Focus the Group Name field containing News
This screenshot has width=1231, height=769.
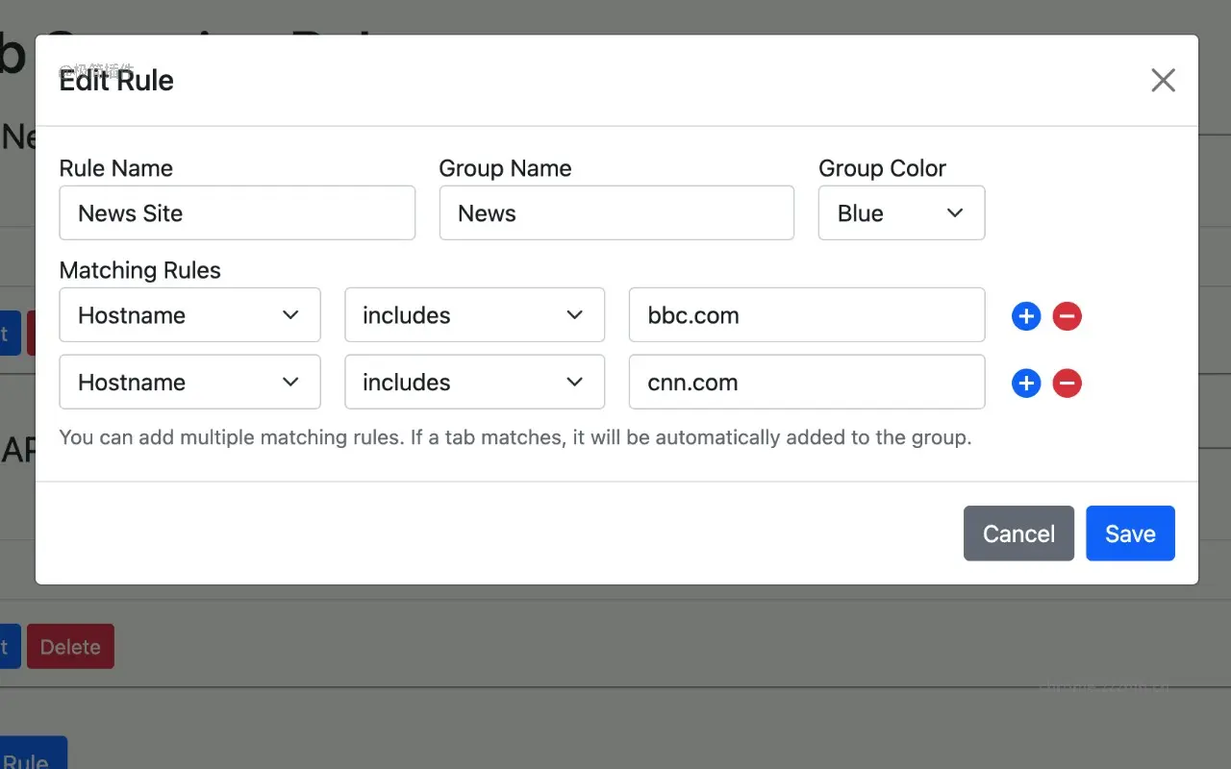click(x=616, y=213)
